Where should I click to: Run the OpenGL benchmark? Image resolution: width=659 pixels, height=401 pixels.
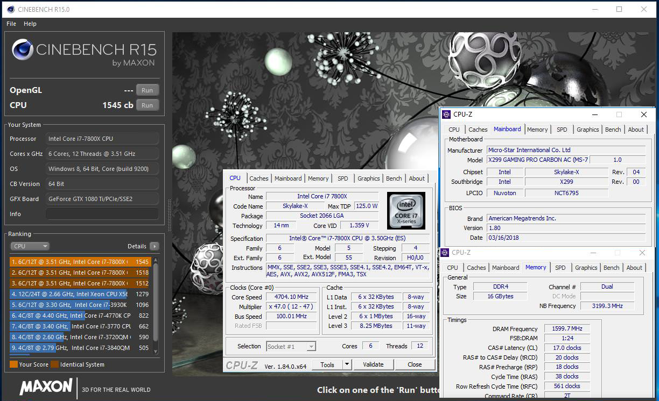[147, 90]
